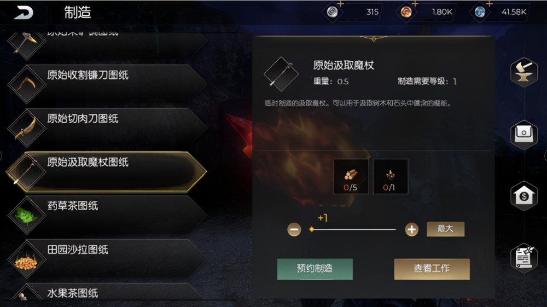Increase crafting quantity with plus button
547x307 pixels.
[412, 229]
